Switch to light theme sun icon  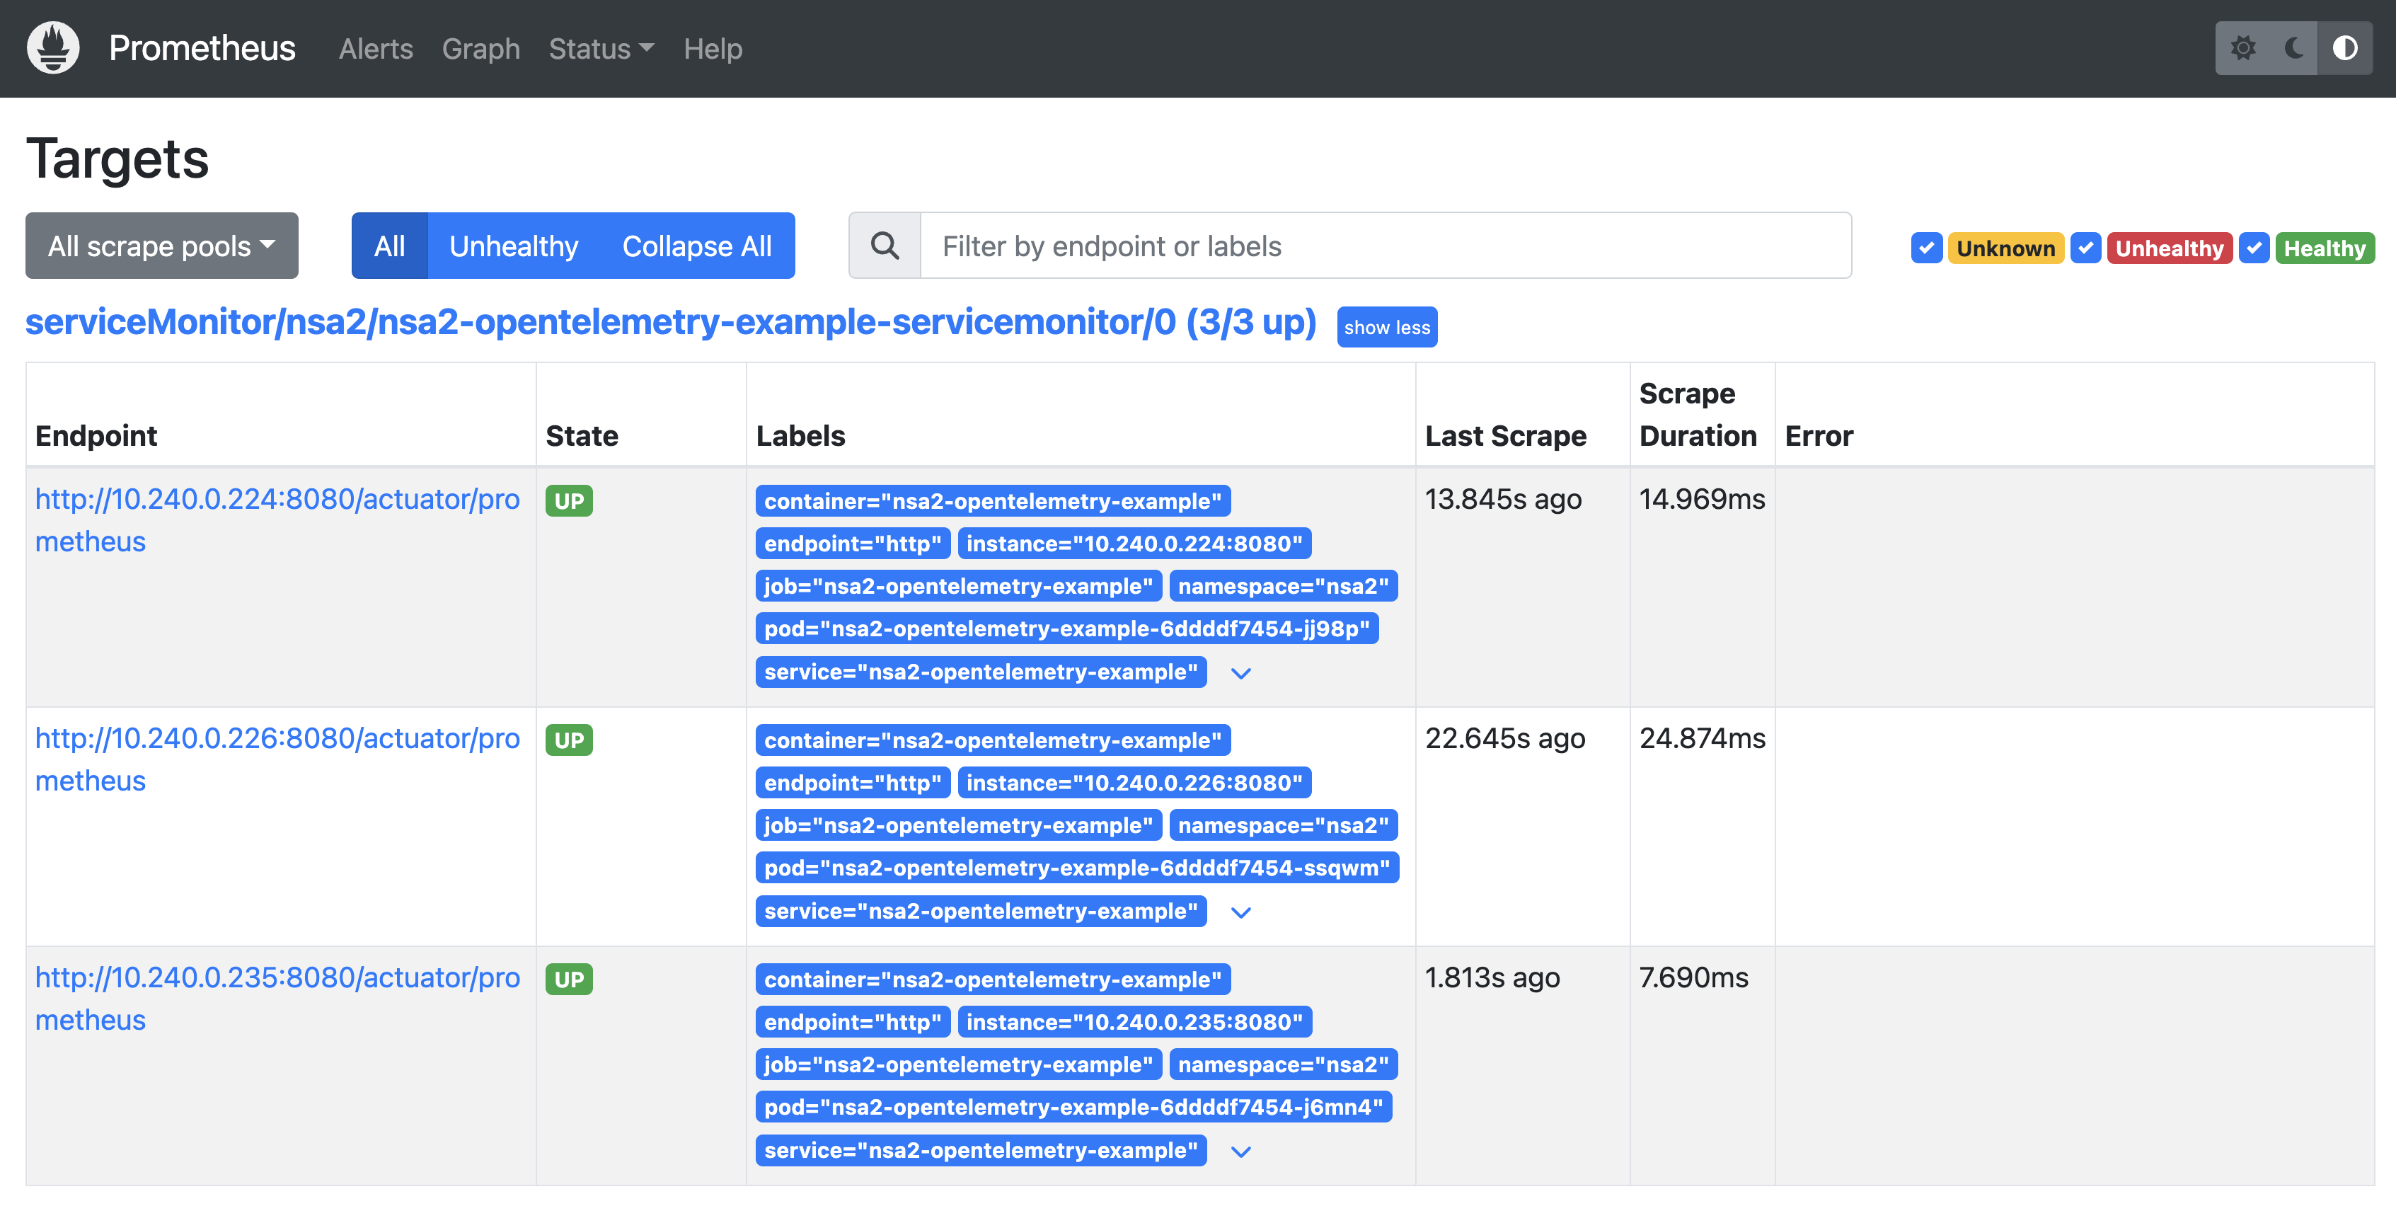tap(2243, 47)
